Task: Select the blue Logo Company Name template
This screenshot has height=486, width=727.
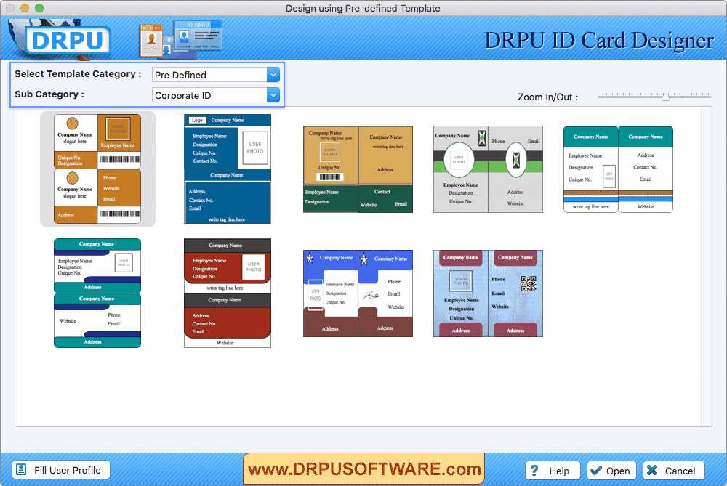Action: 227,169
